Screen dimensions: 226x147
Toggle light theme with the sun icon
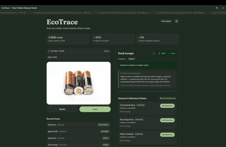(x=176, y=21)
